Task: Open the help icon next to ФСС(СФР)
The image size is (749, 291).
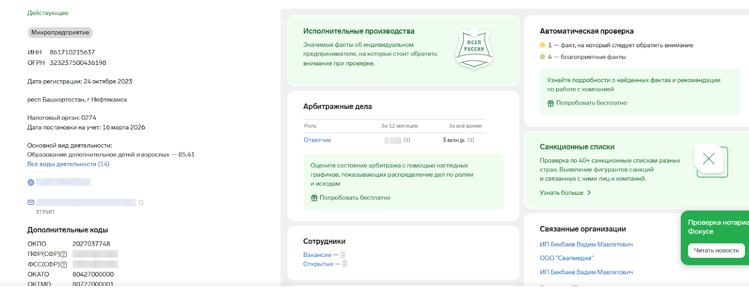Action: (x=64, y=264)
